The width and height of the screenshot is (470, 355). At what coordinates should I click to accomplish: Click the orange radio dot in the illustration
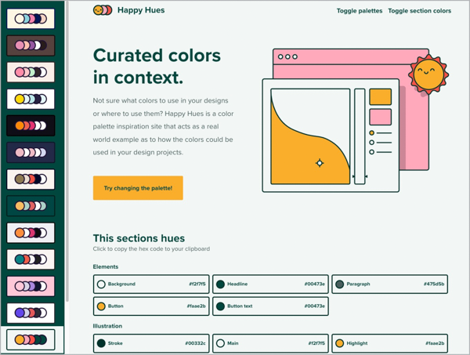click(x=371, y=132)
